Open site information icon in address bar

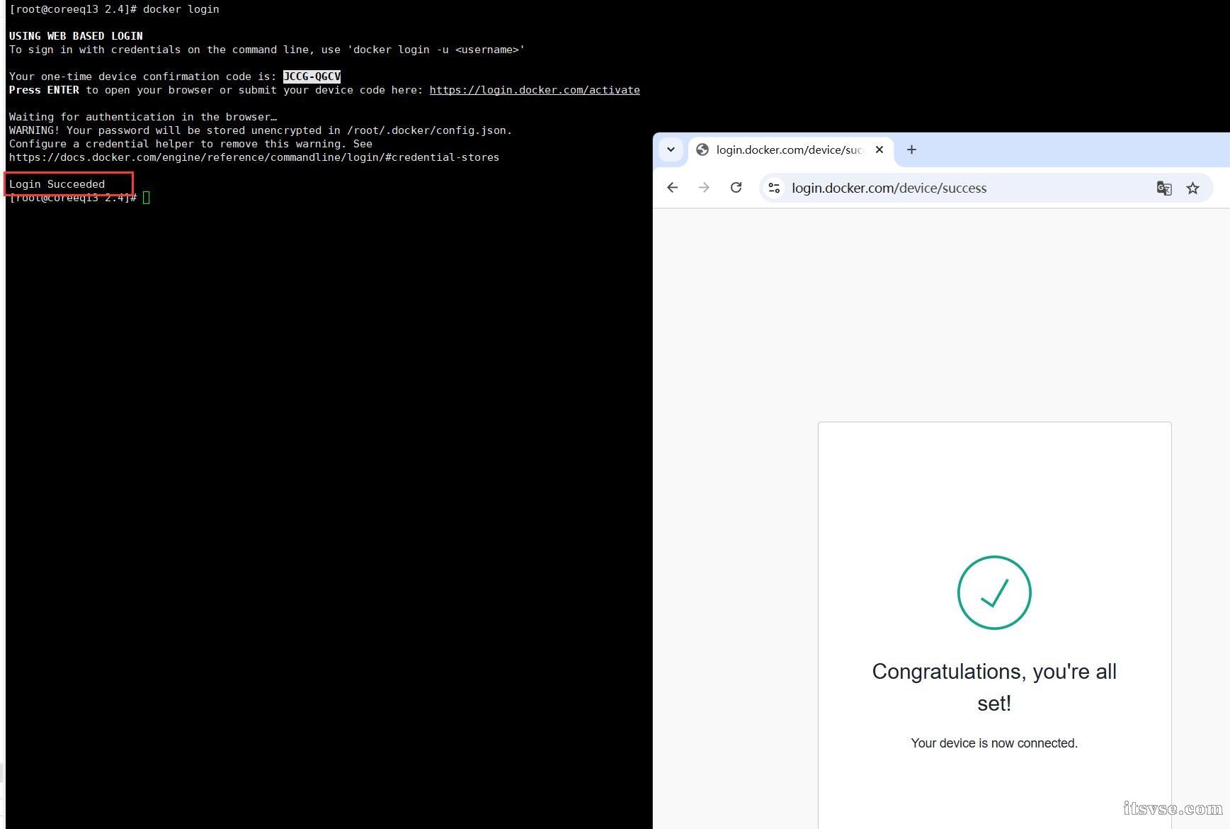click(x=774, y=188)
